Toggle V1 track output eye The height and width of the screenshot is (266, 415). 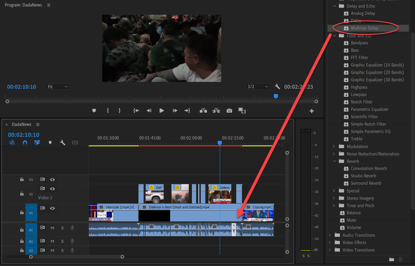click(52, 208)
